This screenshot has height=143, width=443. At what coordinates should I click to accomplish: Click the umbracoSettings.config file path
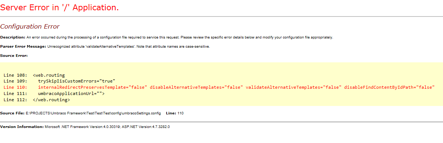tap(93, 113)
